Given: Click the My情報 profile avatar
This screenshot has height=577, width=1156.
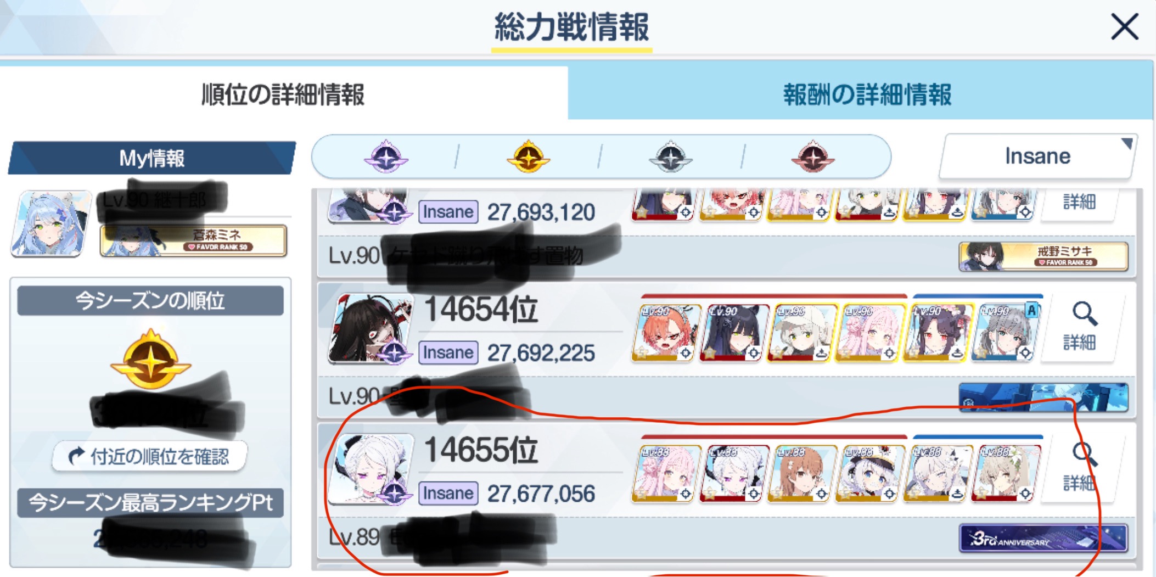Looking at the screenshot, I should (x=51, y=223).
